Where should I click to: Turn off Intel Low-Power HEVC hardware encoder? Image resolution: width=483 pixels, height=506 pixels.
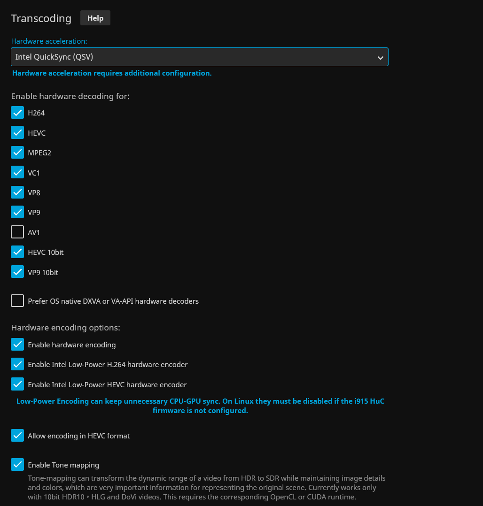click(x=17, y=384)
